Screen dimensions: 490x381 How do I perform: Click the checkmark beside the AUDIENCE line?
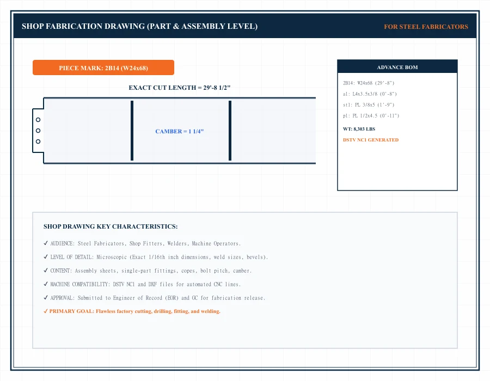46,243
